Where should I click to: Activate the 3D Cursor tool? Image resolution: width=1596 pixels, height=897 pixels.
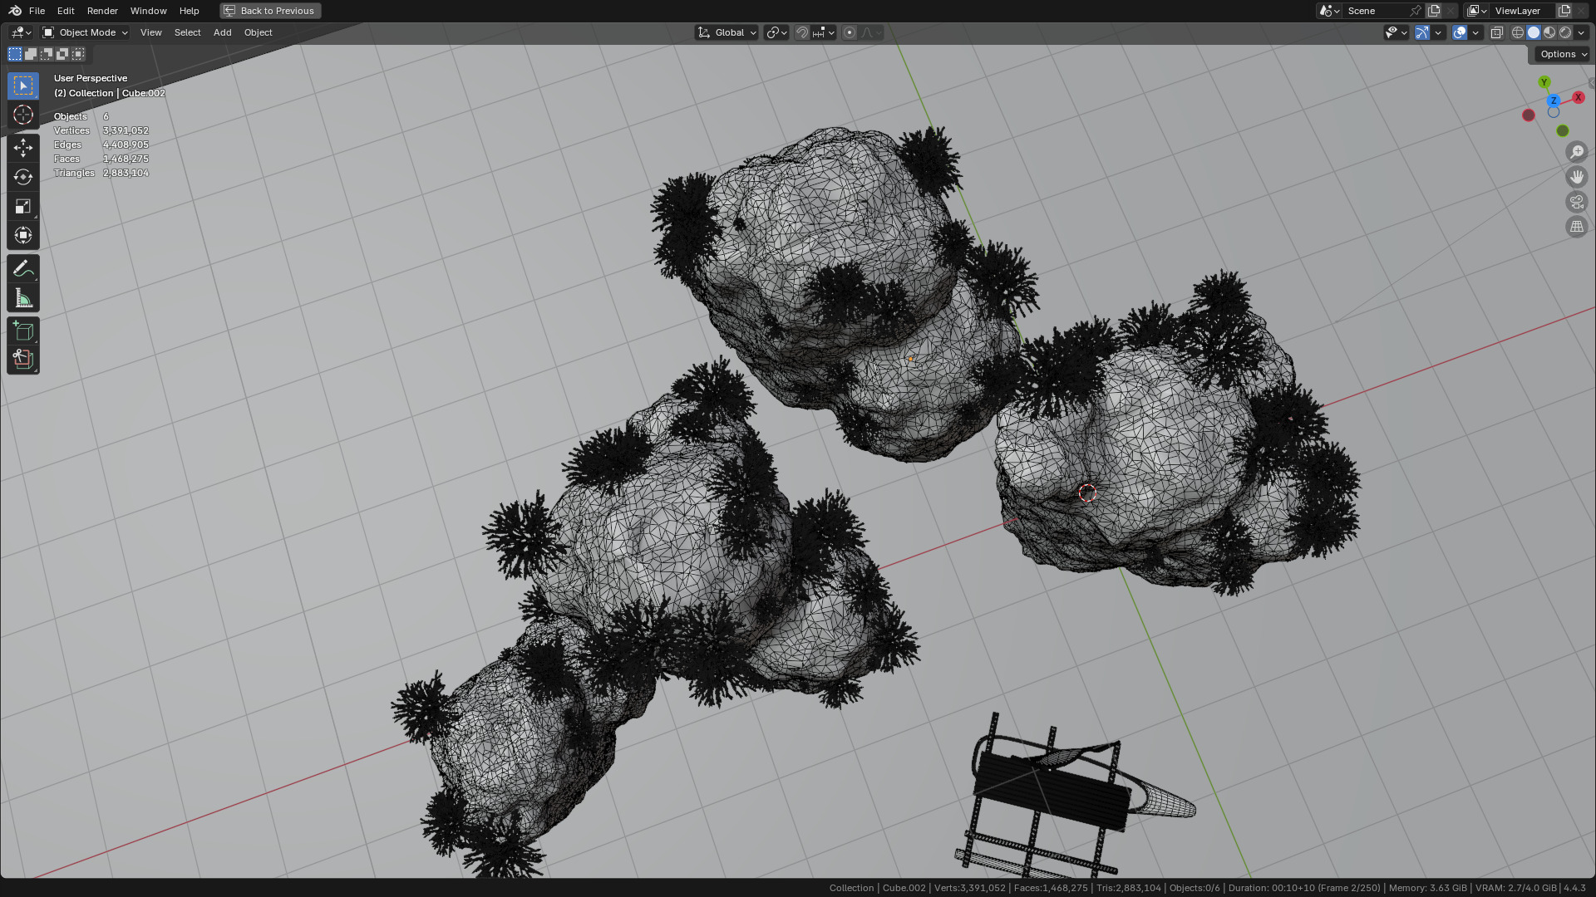click(x=23, y=115)
